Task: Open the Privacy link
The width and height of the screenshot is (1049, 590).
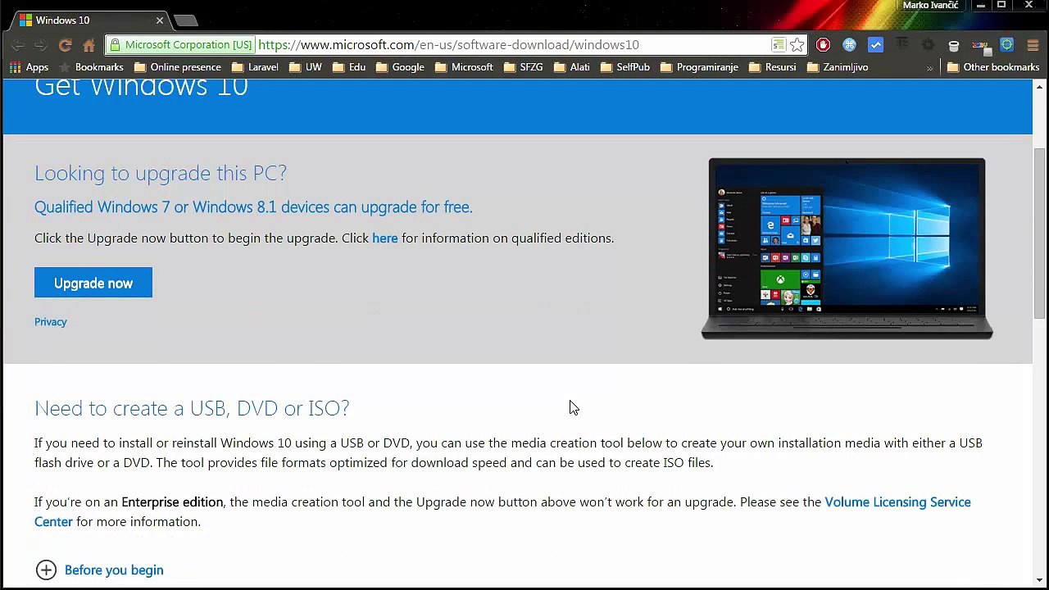Action: pos(51,322)
